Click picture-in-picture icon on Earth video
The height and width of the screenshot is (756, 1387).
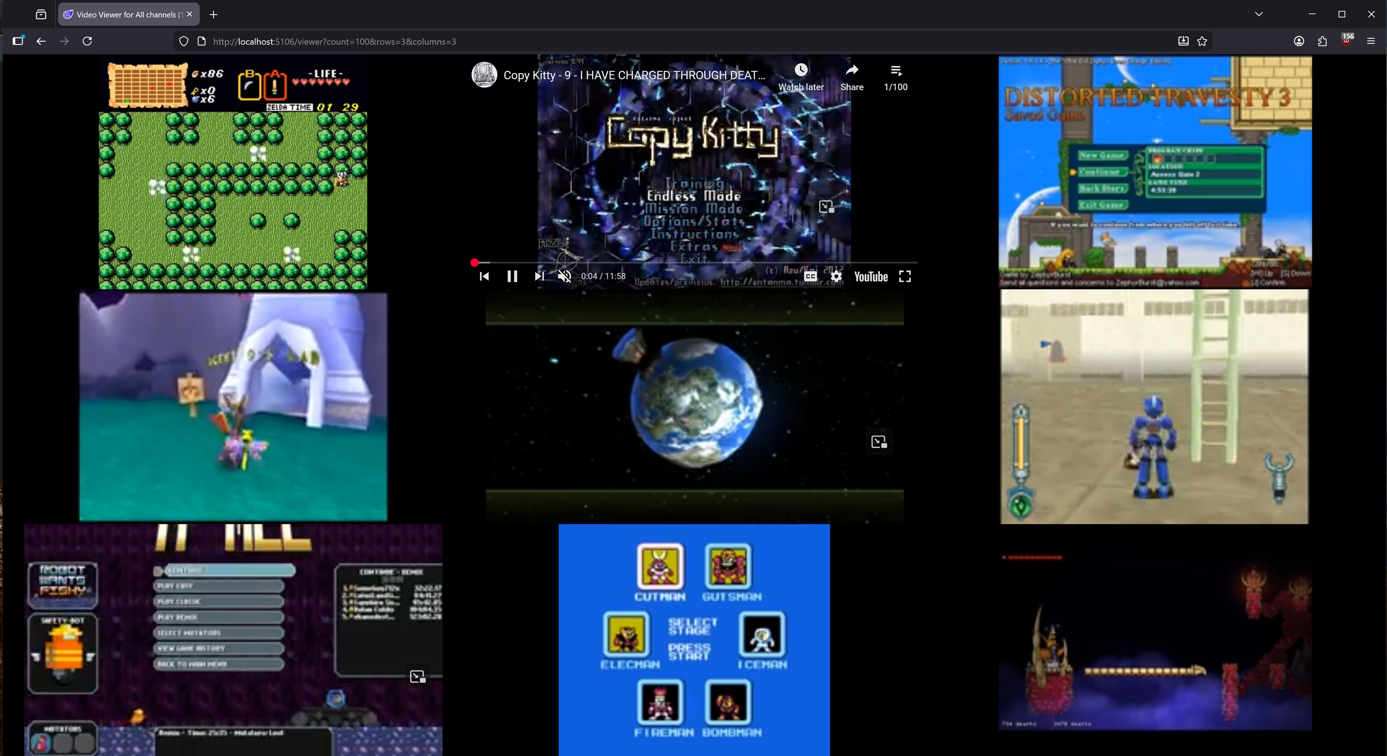tap(879, 442)
